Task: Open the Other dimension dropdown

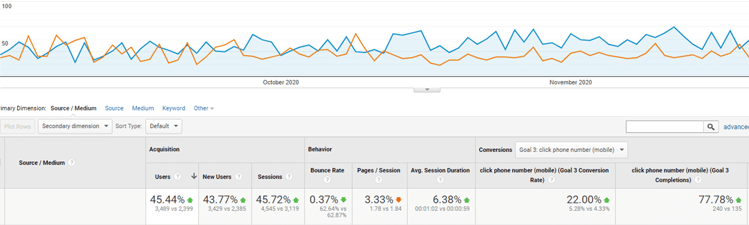Action: 203,108
